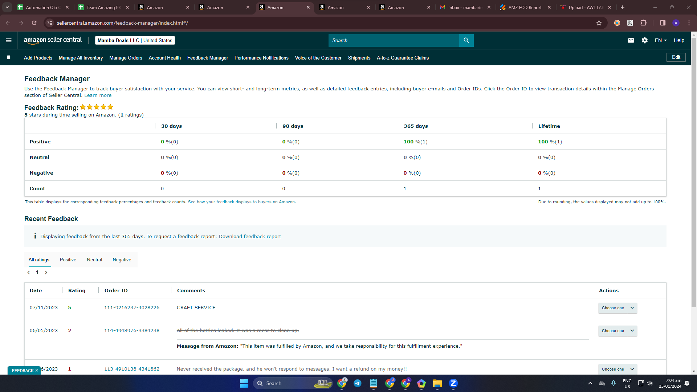
Task: Click Download feedback report link
Action: [250, 237]
